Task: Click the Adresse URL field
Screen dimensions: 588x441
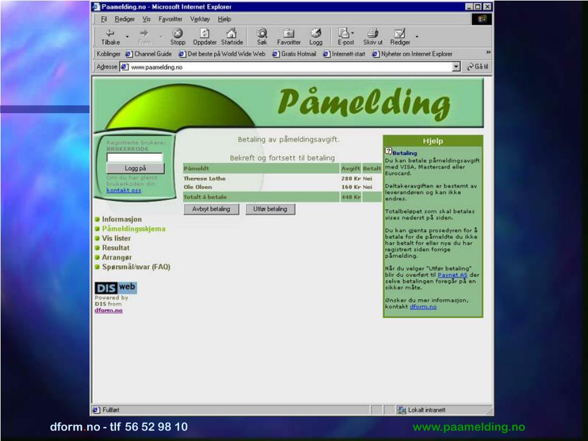Action: pyautogui.click(x=291, y=67)
